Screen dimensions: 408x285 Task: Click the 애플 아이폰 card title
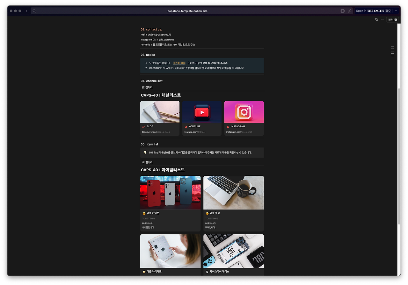pos(153,213)
